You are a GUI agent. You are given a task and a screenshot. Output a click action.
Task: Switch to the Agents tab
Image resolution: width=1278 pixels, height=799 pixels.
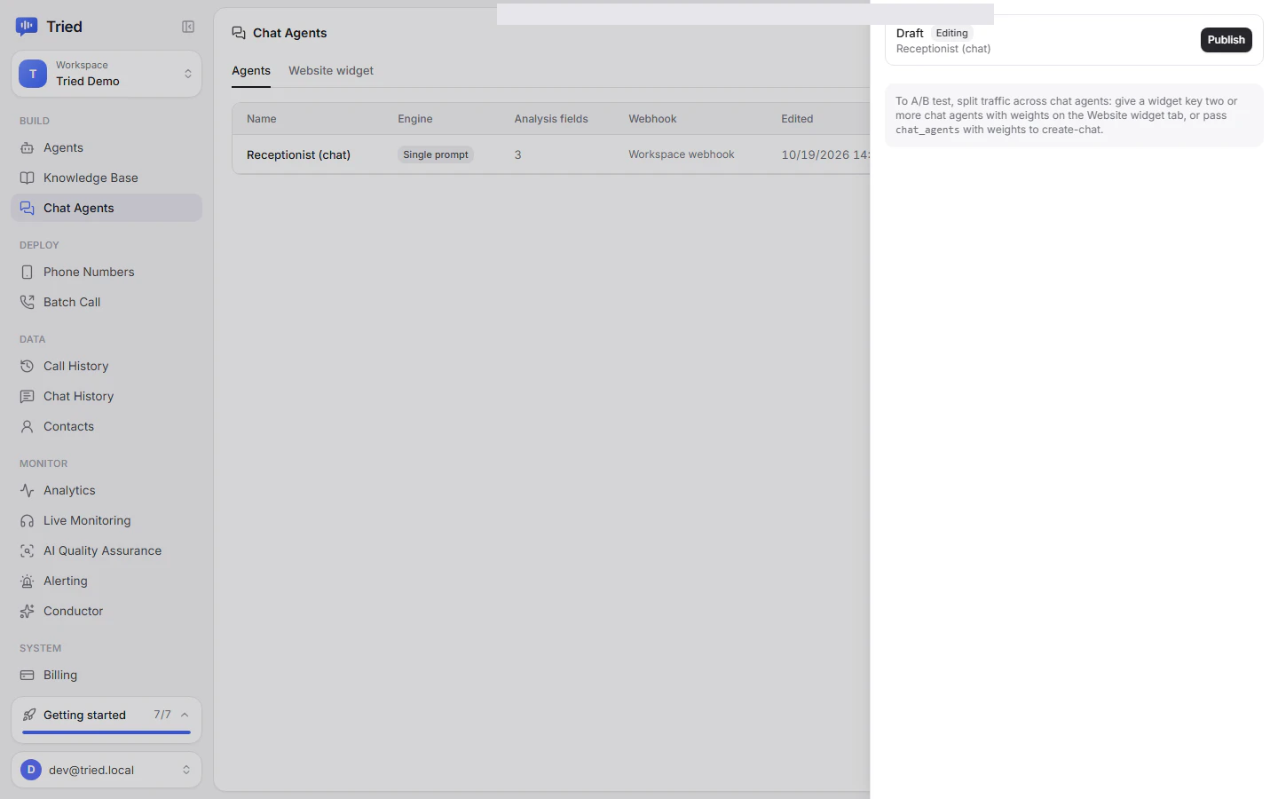coord(251,71)
